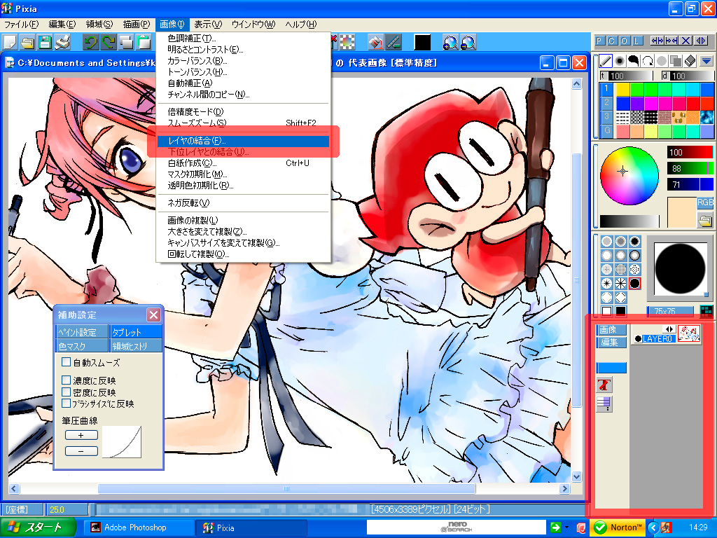717x538 pixels.
Task: Print using the printer toolbar icon
Action: (x=62, y=43)
